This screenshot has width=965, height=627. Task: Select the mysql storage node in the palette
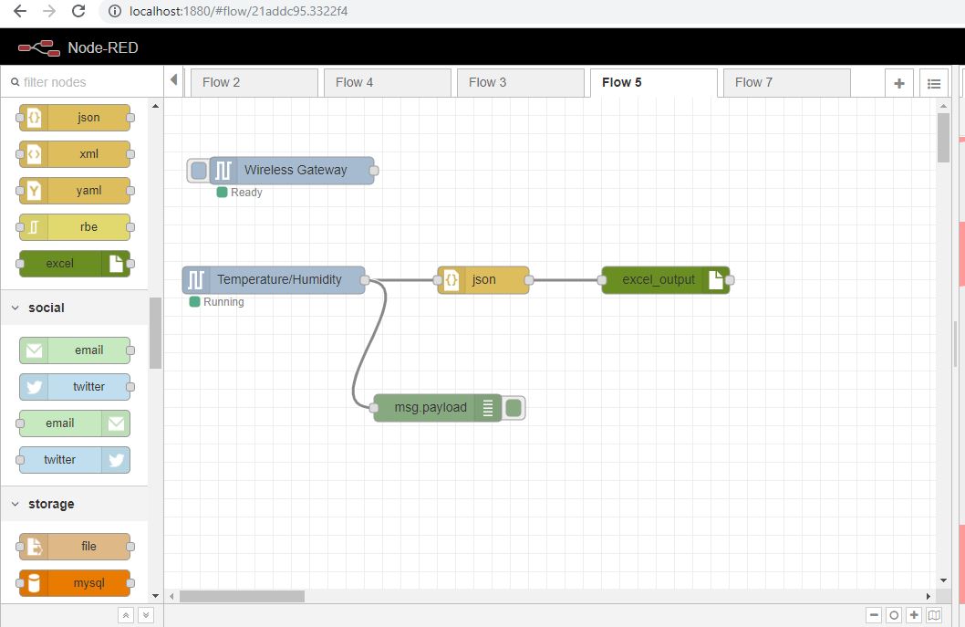[x=75, y=583]
